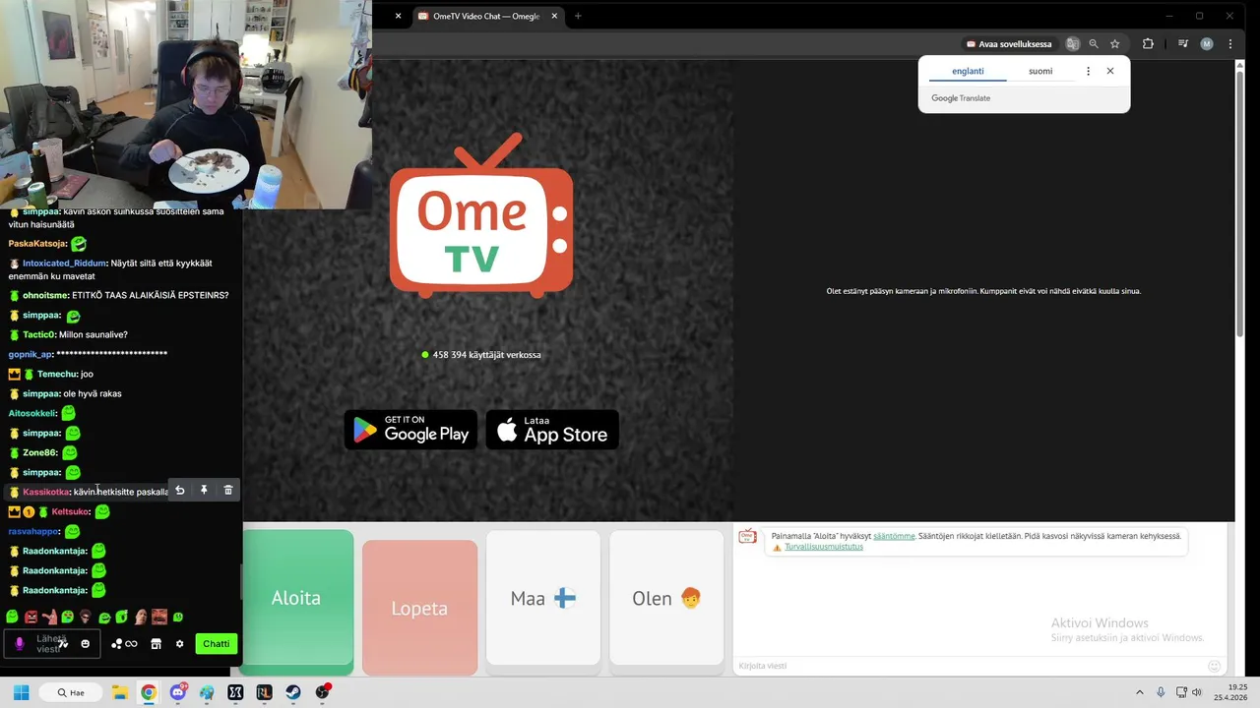Open stream chat settings gear icon
This screenshot has height=708, width=1260.
(179, 644)
